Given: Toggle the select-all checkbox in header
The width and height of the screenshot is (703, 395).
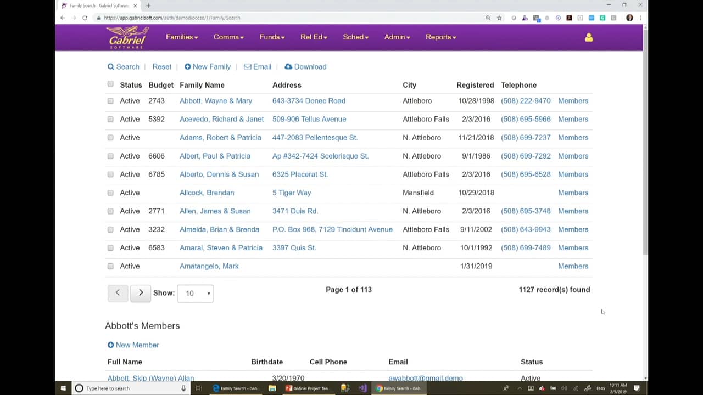Looking at the screenshot, I should (x=110, y=84).
